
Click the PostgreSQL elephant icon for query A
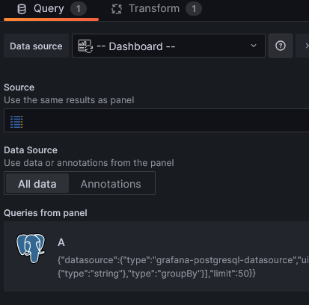click(31, 248)
